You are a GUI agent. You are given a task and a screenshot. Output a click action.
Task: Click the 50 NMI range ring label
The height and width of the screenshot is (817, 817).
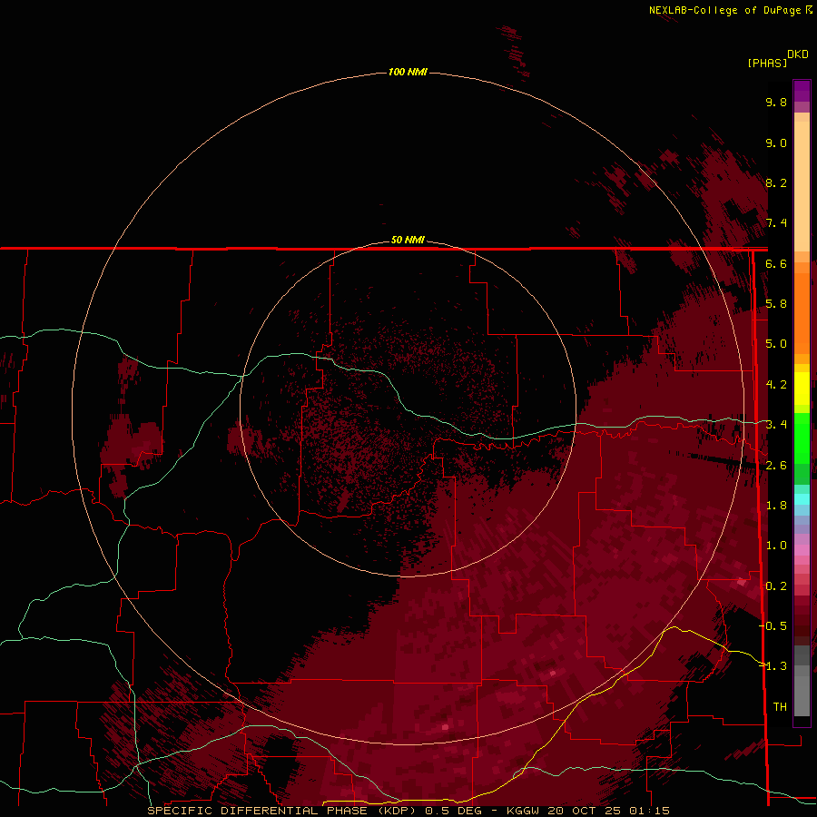point(408,240)
